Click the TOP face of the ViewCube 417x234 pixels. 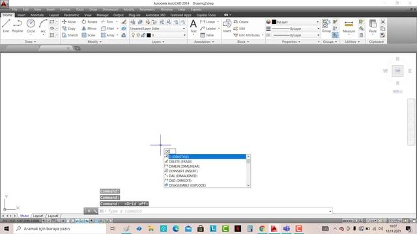click(397, 71)
